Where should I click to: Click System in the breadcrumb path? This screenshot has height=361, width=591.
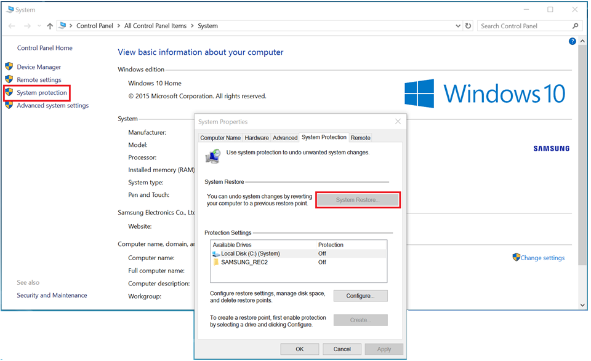click(207, 26)
